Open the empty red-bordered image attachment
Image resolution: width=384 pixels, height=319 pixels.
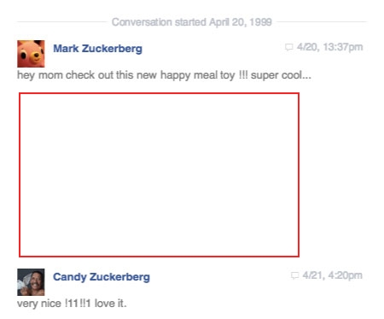[x=159, y=174]
